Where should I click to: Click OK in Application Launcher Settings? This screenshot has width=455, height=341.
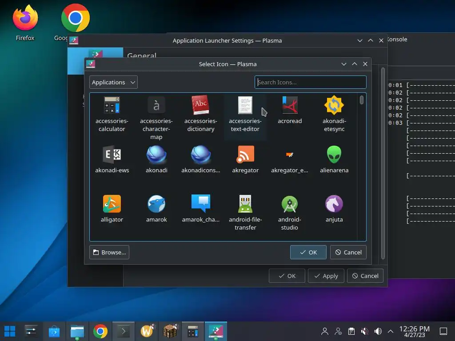287,276
